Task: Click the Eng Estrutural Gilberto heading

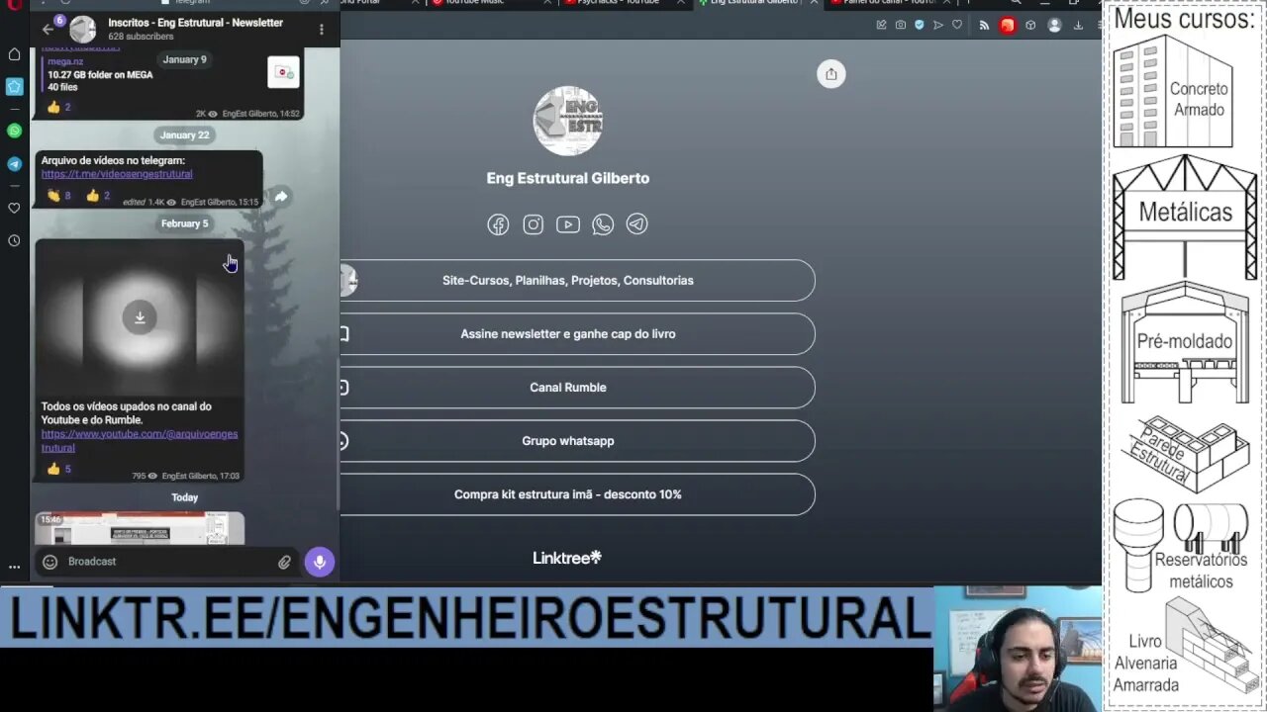Action: (568, 179)
